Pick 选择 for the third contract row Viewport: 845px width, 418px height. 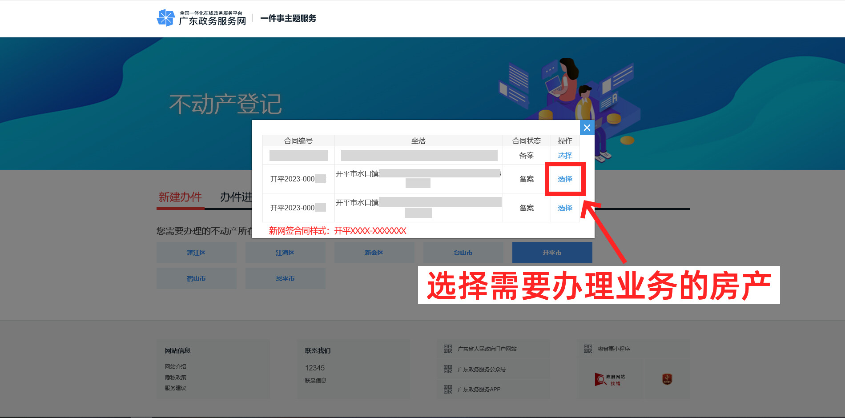coord(565,208)
